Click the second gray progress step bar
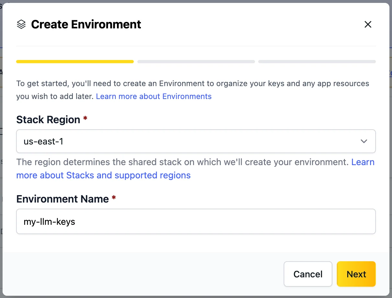Viewport: 392px width, 298px height. (196, 61)
